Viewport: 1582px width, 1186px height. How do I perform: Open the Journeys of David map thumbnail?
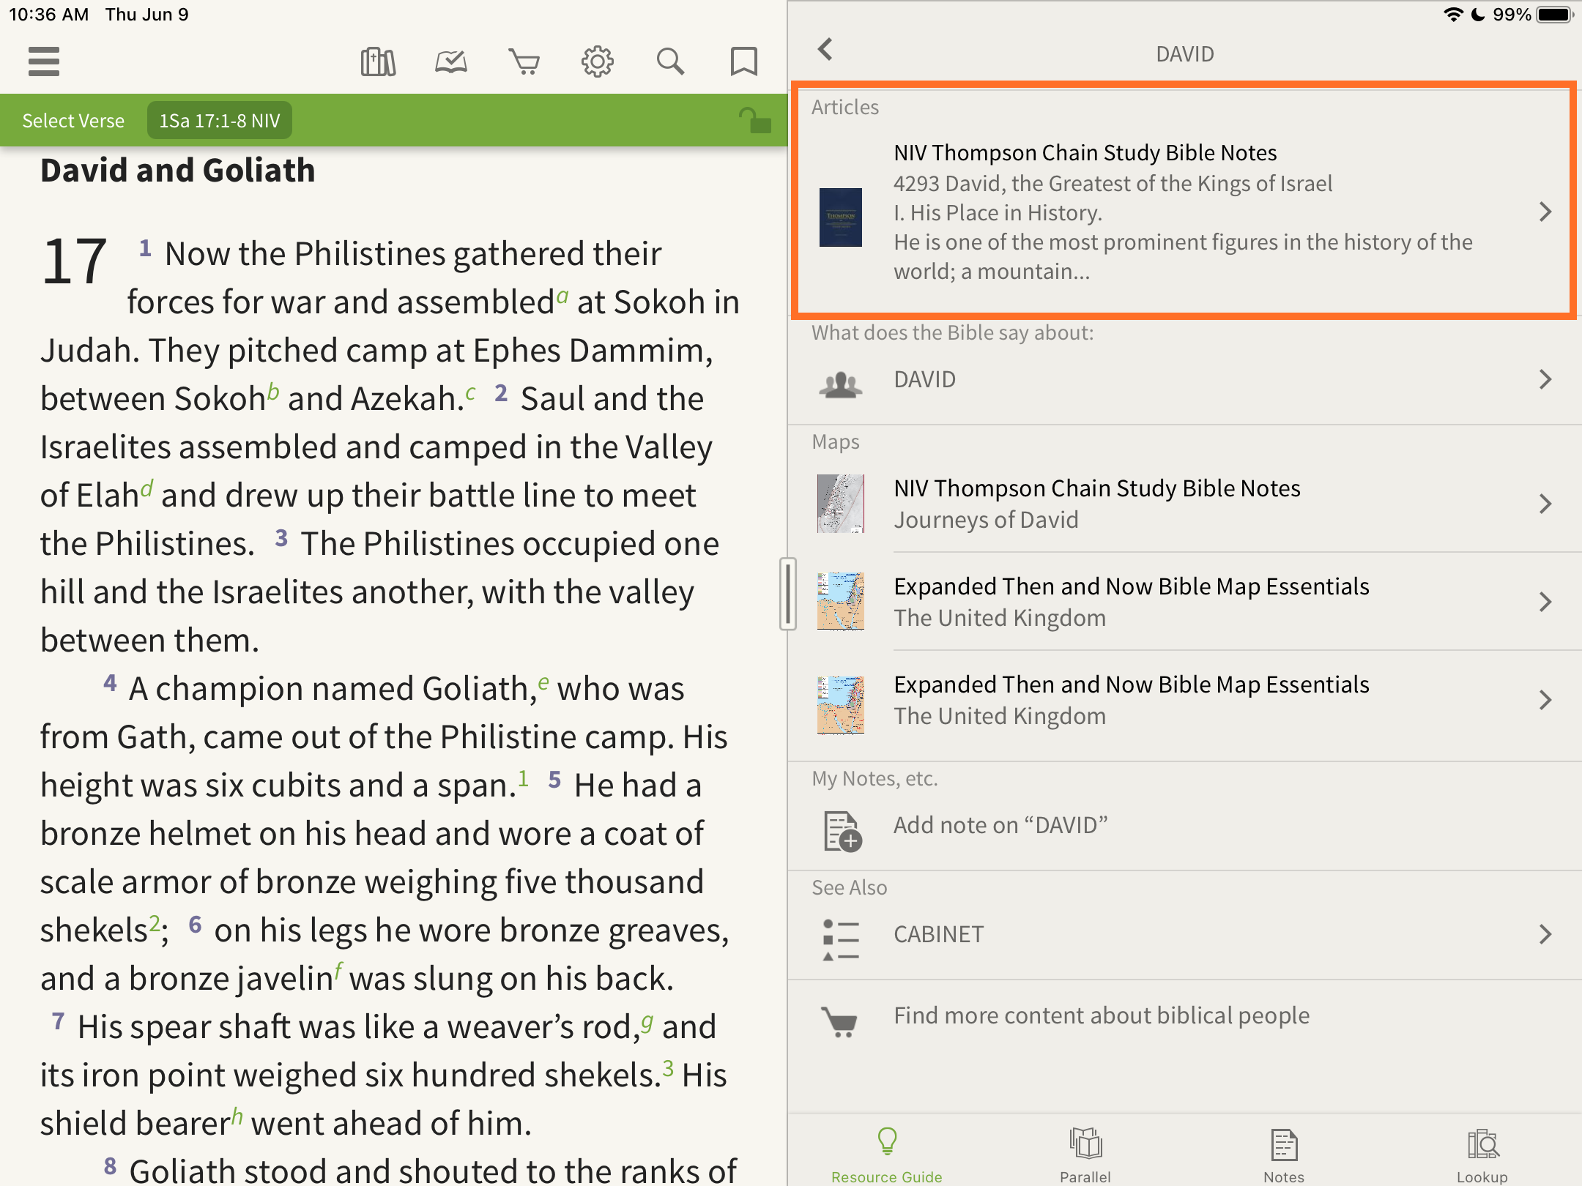click(x=841, y=504)
